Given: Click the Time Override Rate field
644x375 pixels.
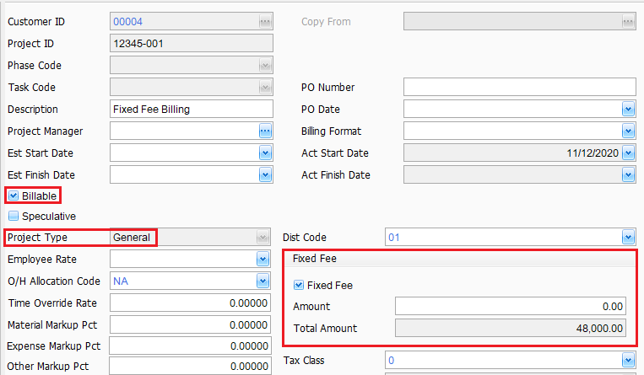Looking at the screenshot, I should tap(190, 303).
